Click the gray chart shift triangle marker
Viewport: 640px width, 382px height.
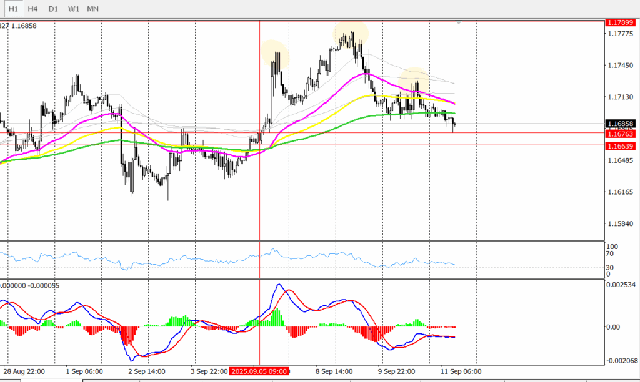pyautogui.click(x=459, y=22)
